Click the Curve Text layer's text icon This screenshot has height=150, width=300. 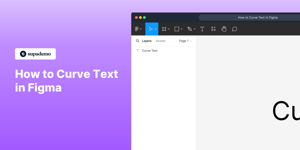pos(137,50)
